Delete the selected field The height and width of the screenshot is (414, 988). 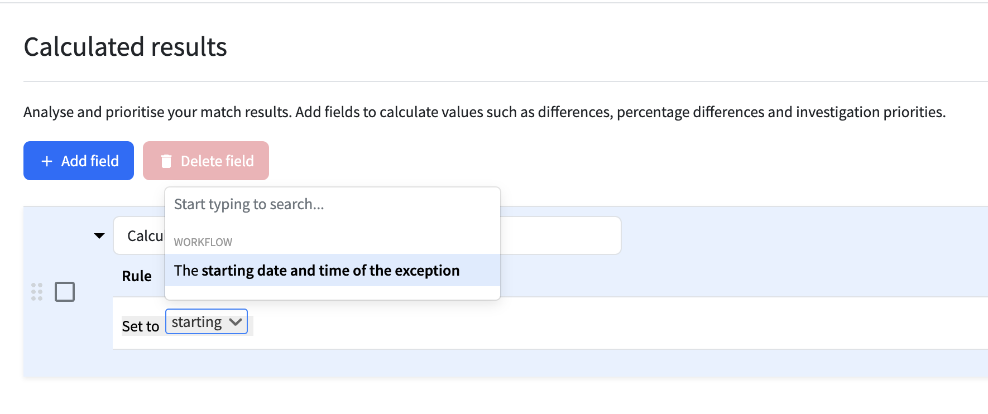206,161
